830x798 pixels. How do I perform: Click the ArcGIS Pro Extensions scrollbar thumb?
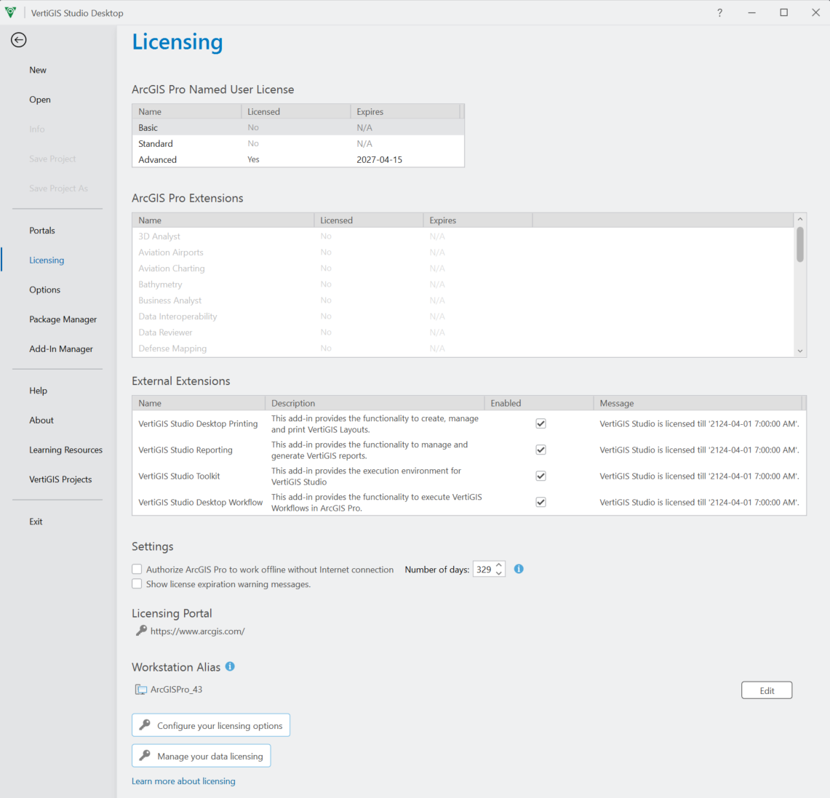coord(800,244)
